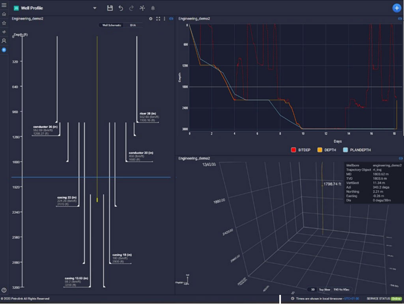Viewport: 404px width, 304px height.
Task: Select TVD Vs VSec view mode
Action: pos(342,289)
